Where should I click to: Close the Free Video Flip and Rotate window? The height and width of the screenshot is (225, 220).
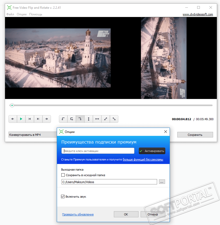coord(211,7)
